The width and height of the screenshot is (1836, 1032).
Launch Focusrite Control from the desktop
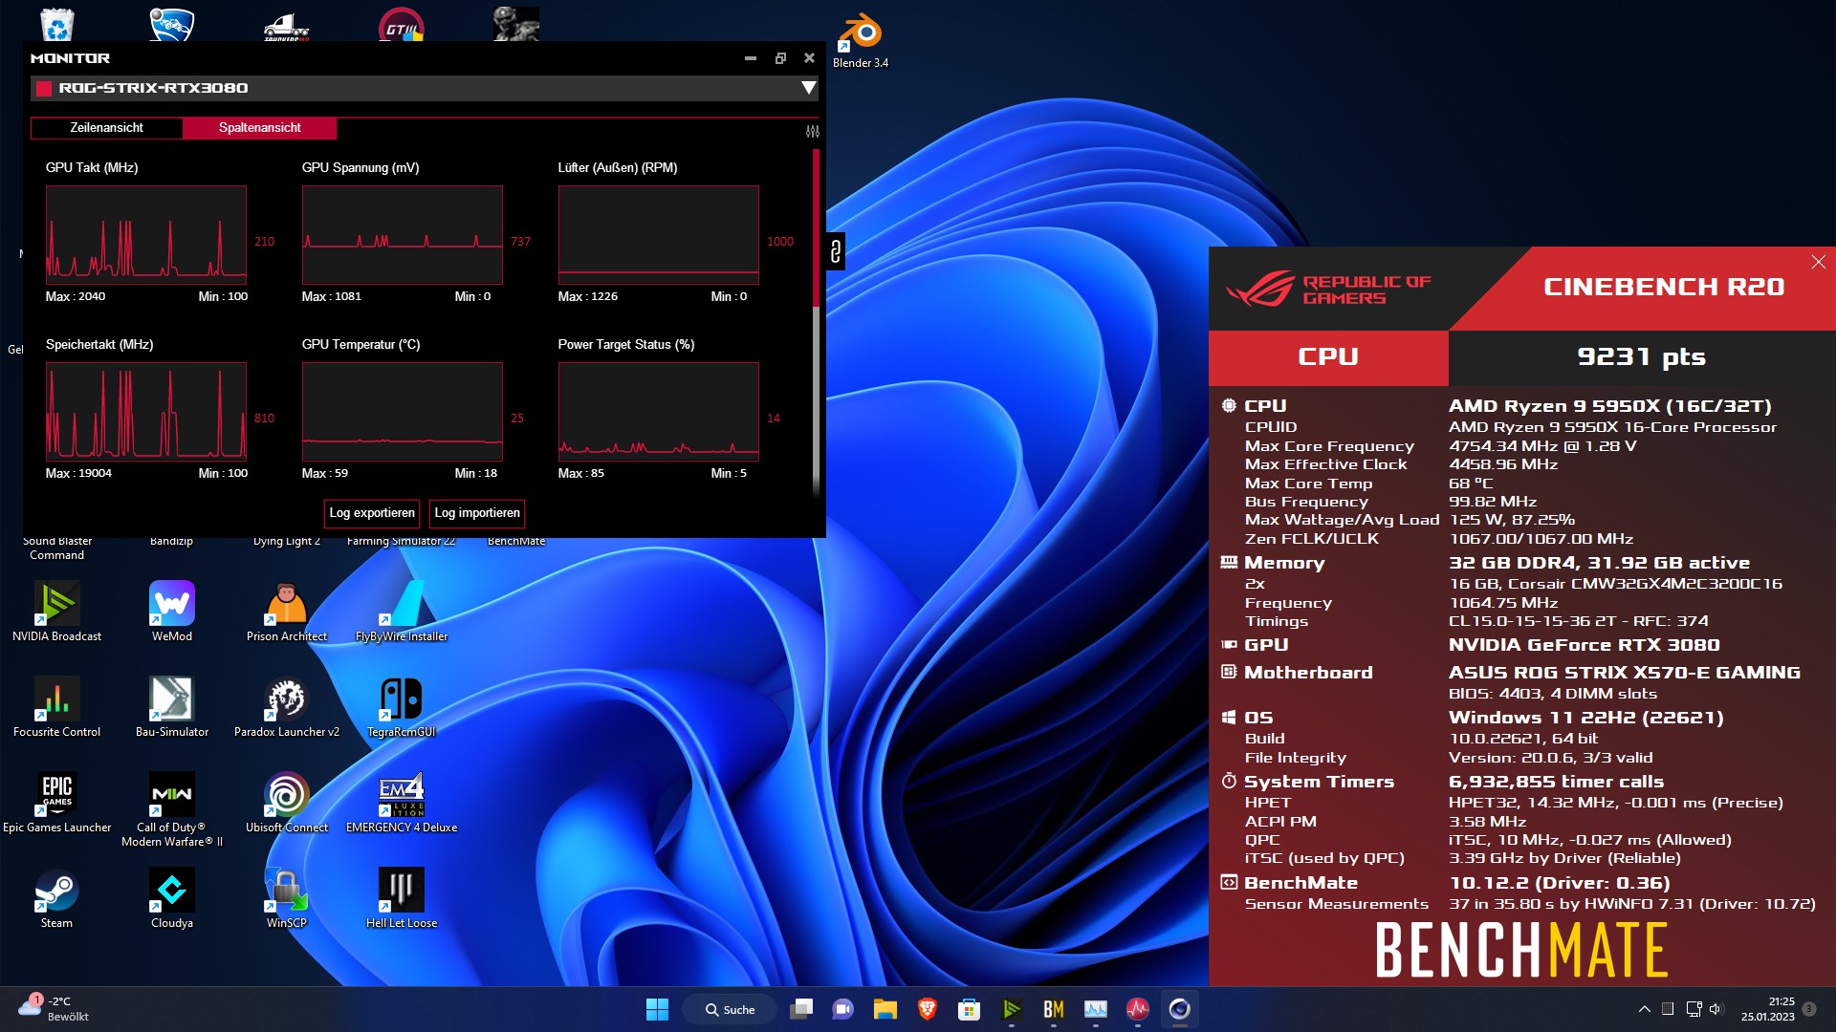[x=56, y=708]
